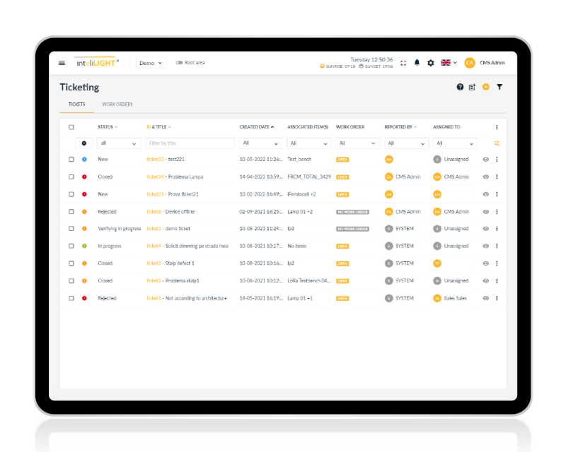The width and height of the screenshot is (566, 452).
Task: Open ticket5 demo ticket link
Action: [x=156, y=228]
